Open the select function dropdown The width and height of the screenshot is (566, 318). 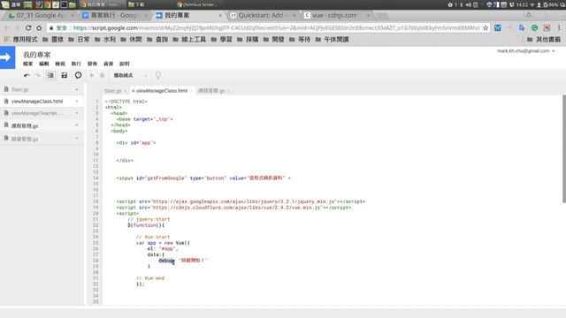click(130, 75)
